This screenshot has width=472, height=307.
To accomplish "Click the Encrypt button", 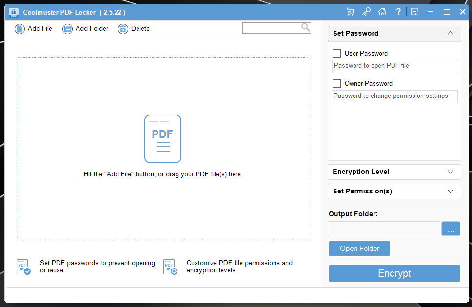I will coord(394,273).
